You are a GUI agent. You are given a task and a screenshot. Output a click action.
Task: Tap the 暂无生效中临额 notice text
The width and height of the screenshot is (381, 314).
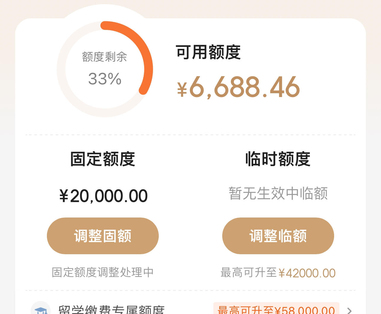coord(278,194)
